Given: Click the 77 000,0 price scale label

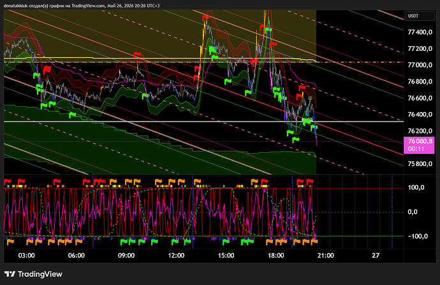Looking at the screenshot, I should pyautogui.click(x=420, y=65).
